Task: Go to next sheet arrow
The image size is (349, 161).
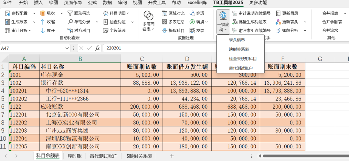Action: tap(16, 156)
